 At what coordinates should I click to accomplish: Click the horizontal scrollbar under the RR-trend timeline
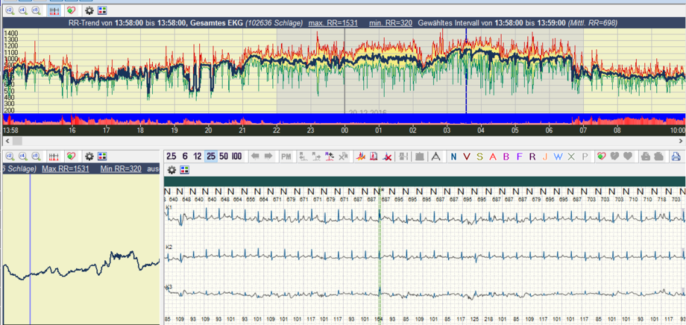point(343,140)
